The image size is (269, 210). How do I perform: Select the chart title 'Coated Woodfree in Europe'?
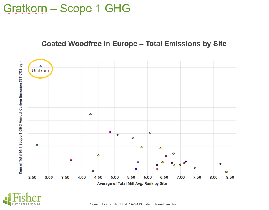tap(89, 44)
